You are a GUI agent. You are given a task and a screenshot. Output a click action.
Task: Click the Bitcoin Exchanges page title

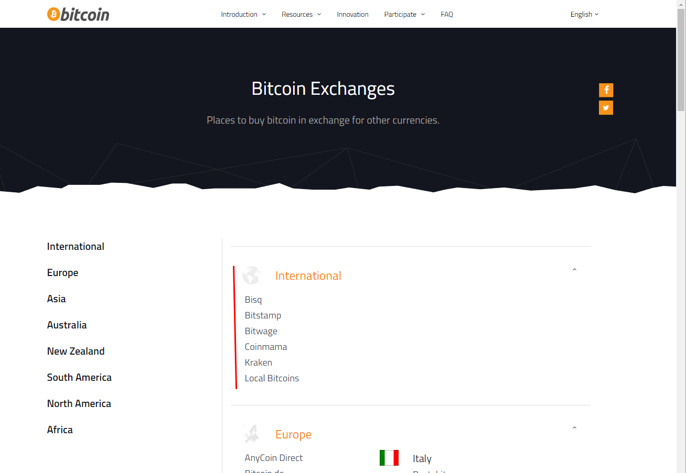[x=323, y=88]
